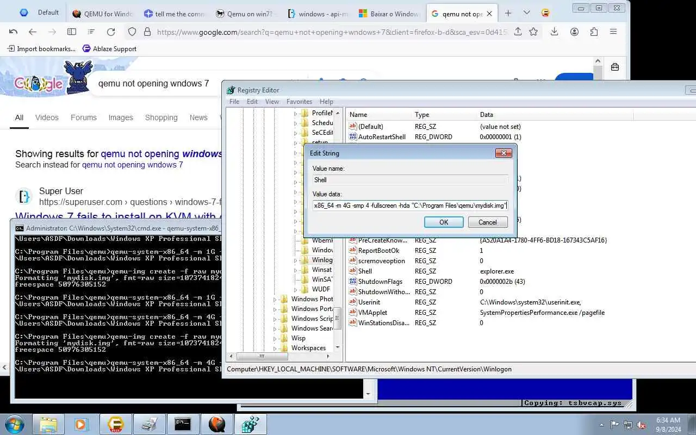Open the Help menu in Registry Editor
Image resolution: width=696 pixels, height=435 pixels.
pos(326,102)
